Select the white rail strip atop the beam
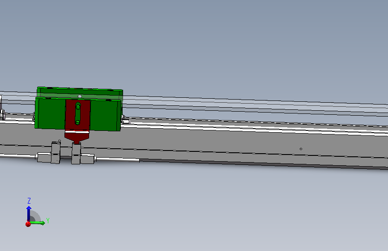 coord(255,129)
